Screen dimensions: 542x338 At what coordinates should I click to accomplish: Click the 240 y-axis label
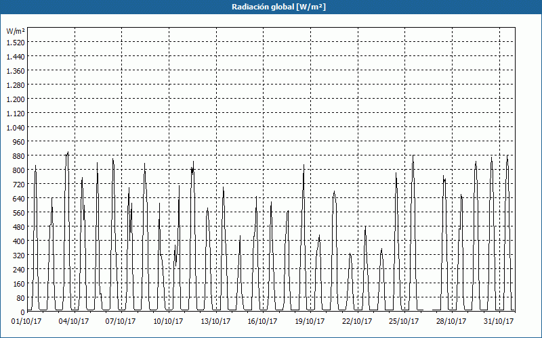coord(19,270)
